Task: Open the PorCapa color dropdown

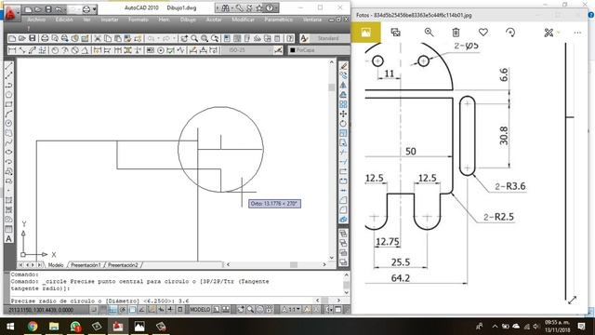Action: [319, 50]
